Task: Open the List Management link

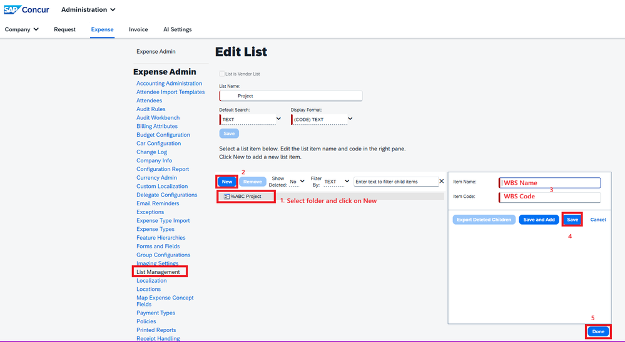Action: tap(158, 272)
